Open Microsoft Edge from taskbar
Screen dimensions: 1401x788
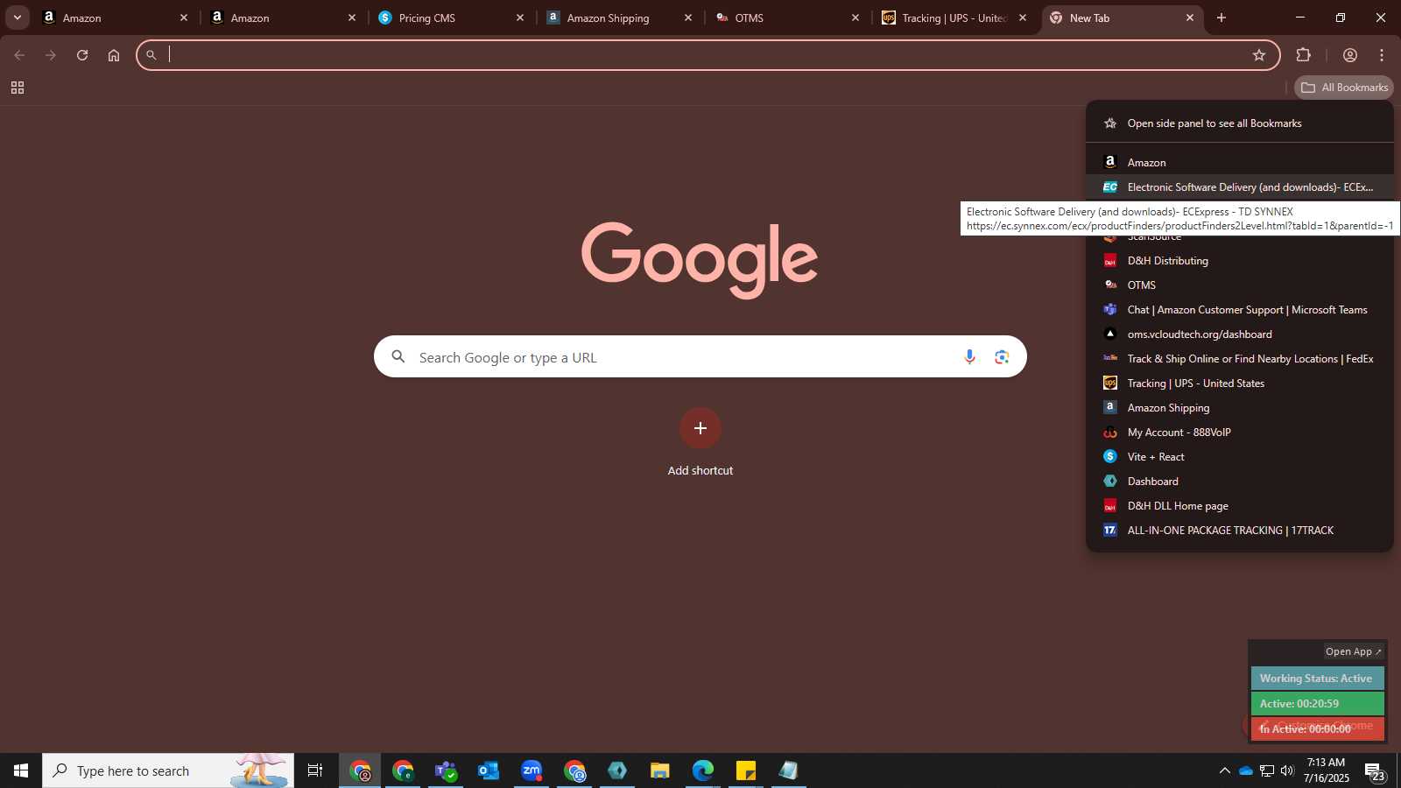pos(703,770)
